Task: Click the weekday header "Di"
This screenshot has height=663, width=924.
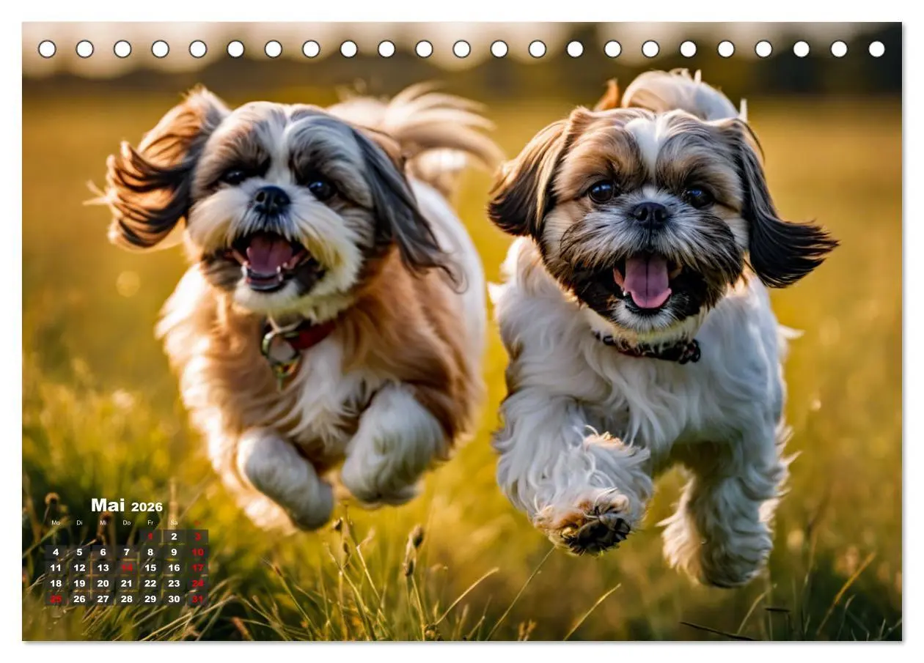Action: pos(79,522)
